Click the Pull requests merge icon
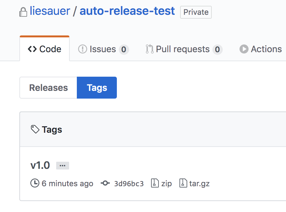The image size is (286, 212). [149, 49]
